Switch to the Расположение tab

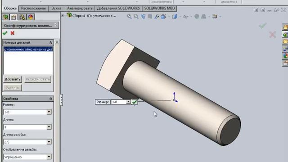(x=33, y=9)
